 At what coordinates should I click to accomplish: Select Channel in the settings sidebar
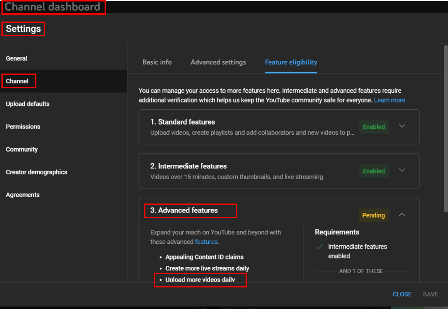(x=18, y=81)
